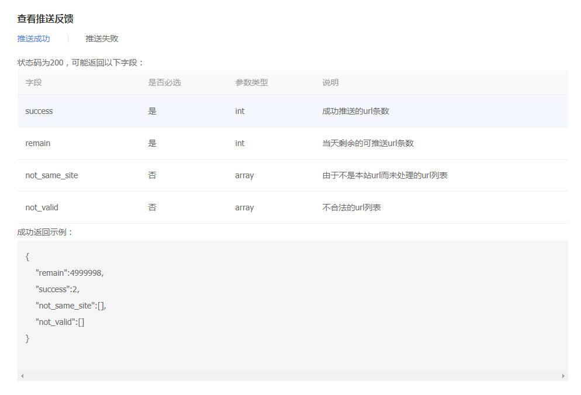Click the not_valid field name
The image size is (581, 395).
tap(41, 207)
